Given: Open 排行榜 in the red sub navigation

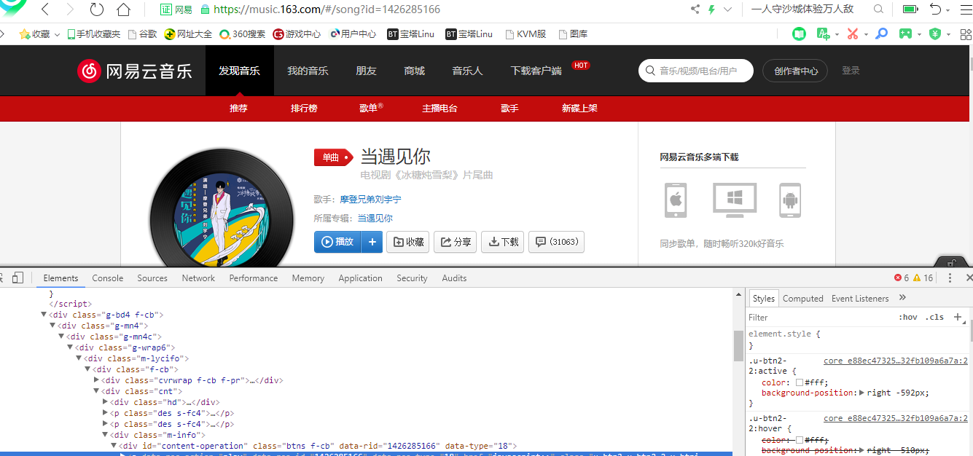Looking at the screenshot, I should pyautogui.click(x=304, y=108).
